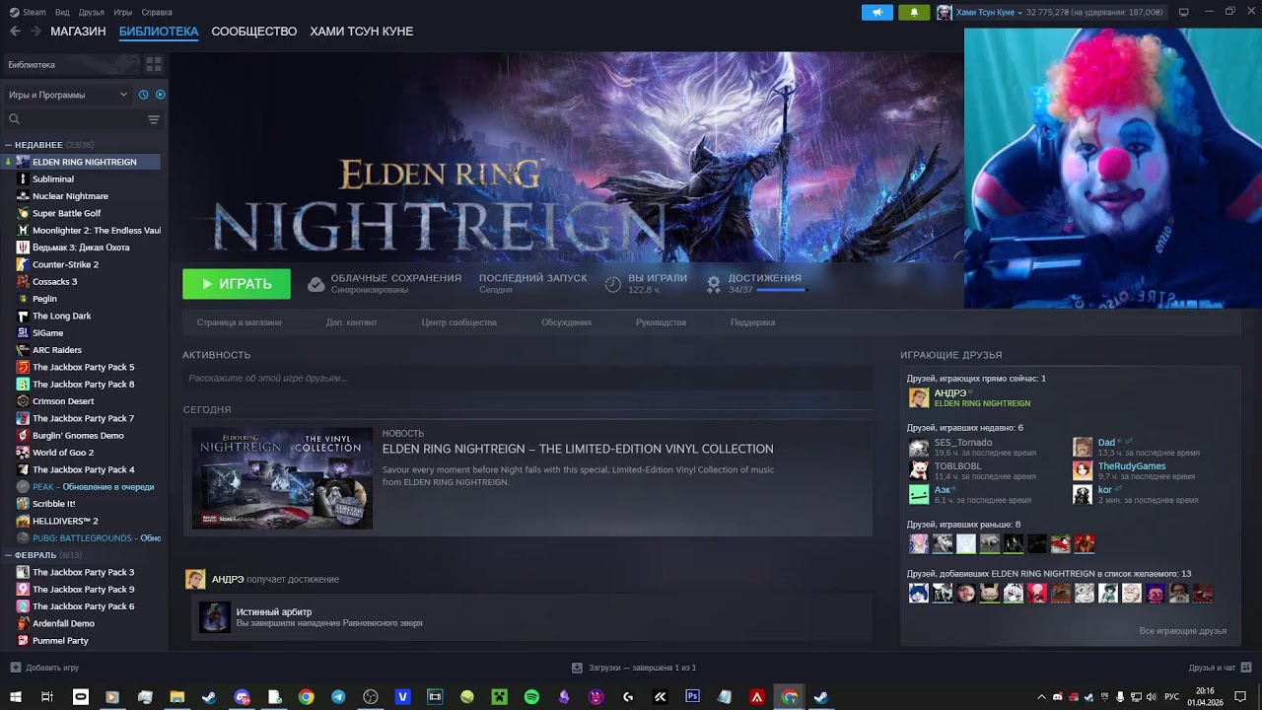Click Все играющие друзья link
This screenshot has height=710, width=1262.
click(1183, 631)
